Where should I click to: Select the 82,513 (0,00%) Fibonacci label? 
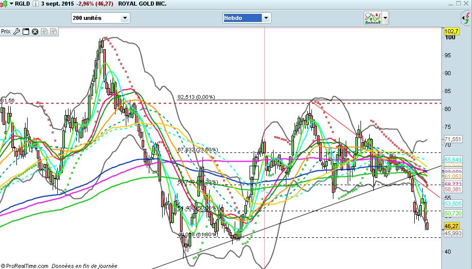pyautogui.click(x=196, y=97)
